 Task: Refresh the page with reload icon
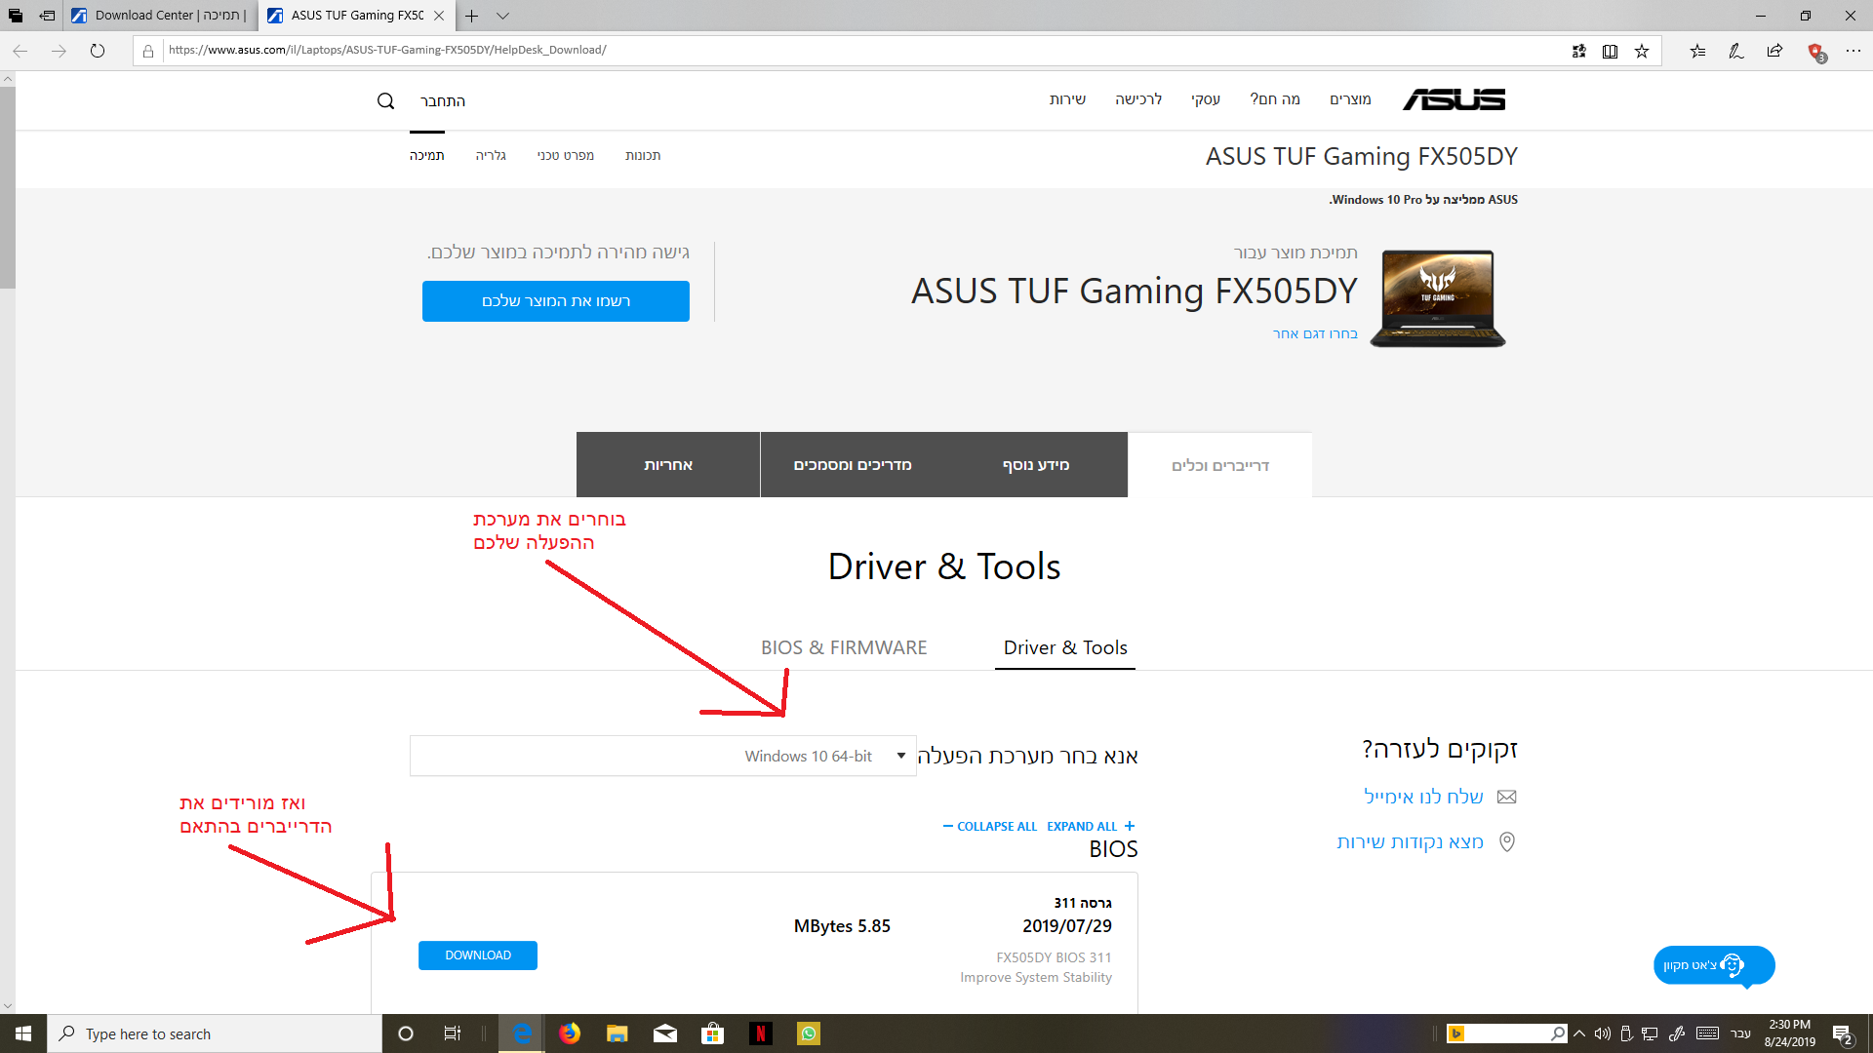[98, 51]
